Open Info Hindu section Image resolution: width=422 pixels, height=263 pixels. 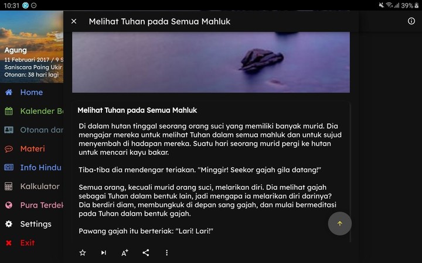[32, 168]
